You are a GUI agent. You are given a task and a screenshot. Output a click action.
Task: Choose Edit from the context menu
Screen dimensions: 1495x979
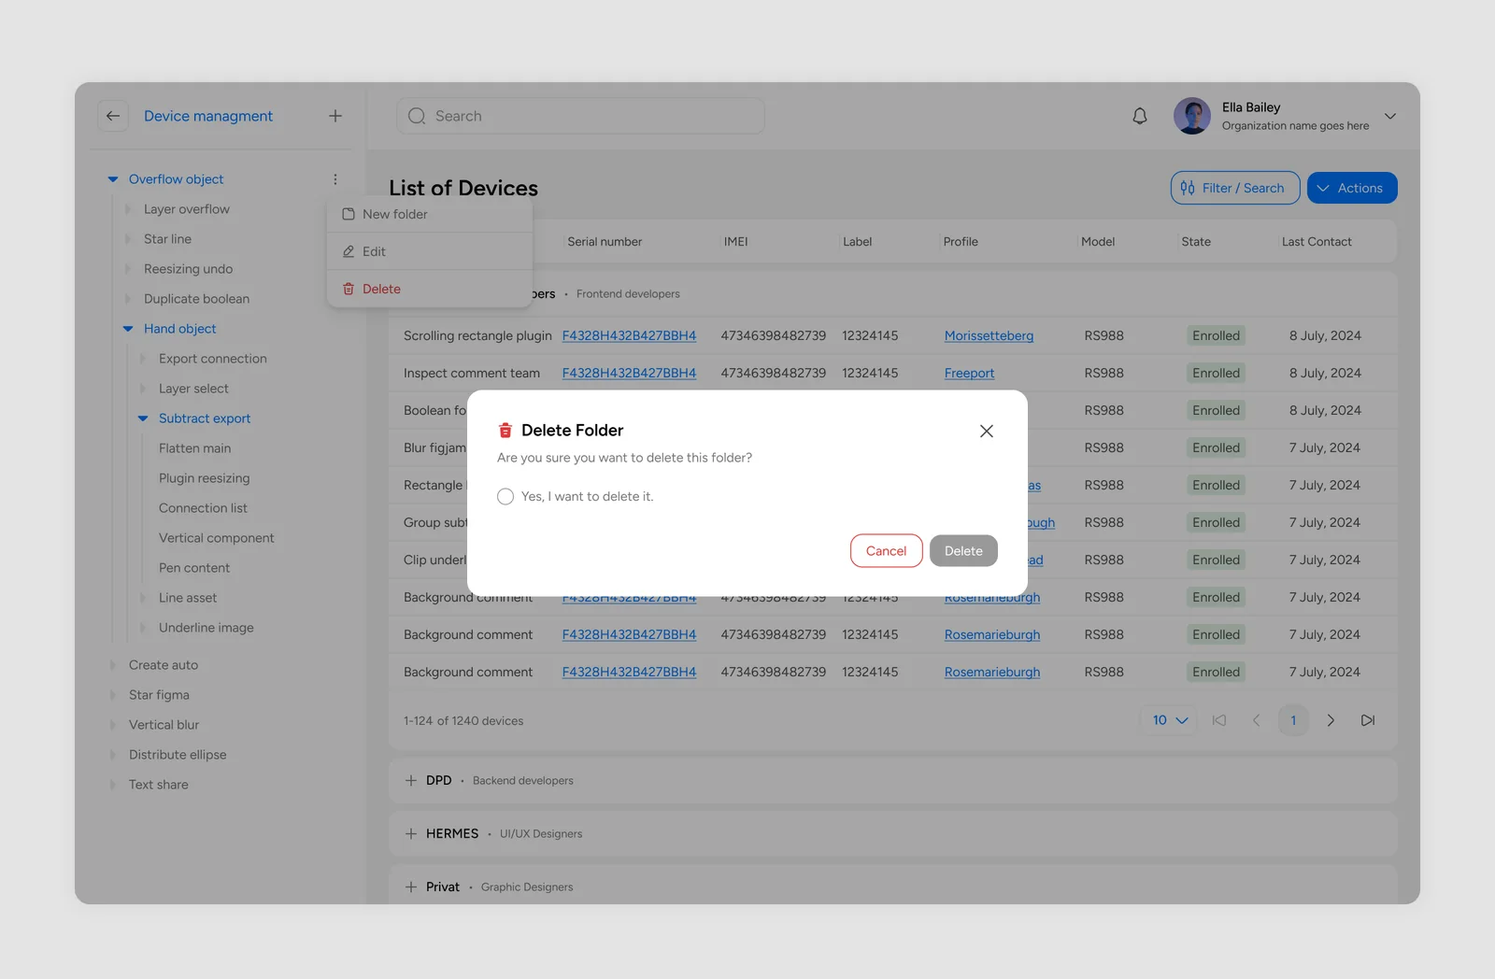point(430,251)
